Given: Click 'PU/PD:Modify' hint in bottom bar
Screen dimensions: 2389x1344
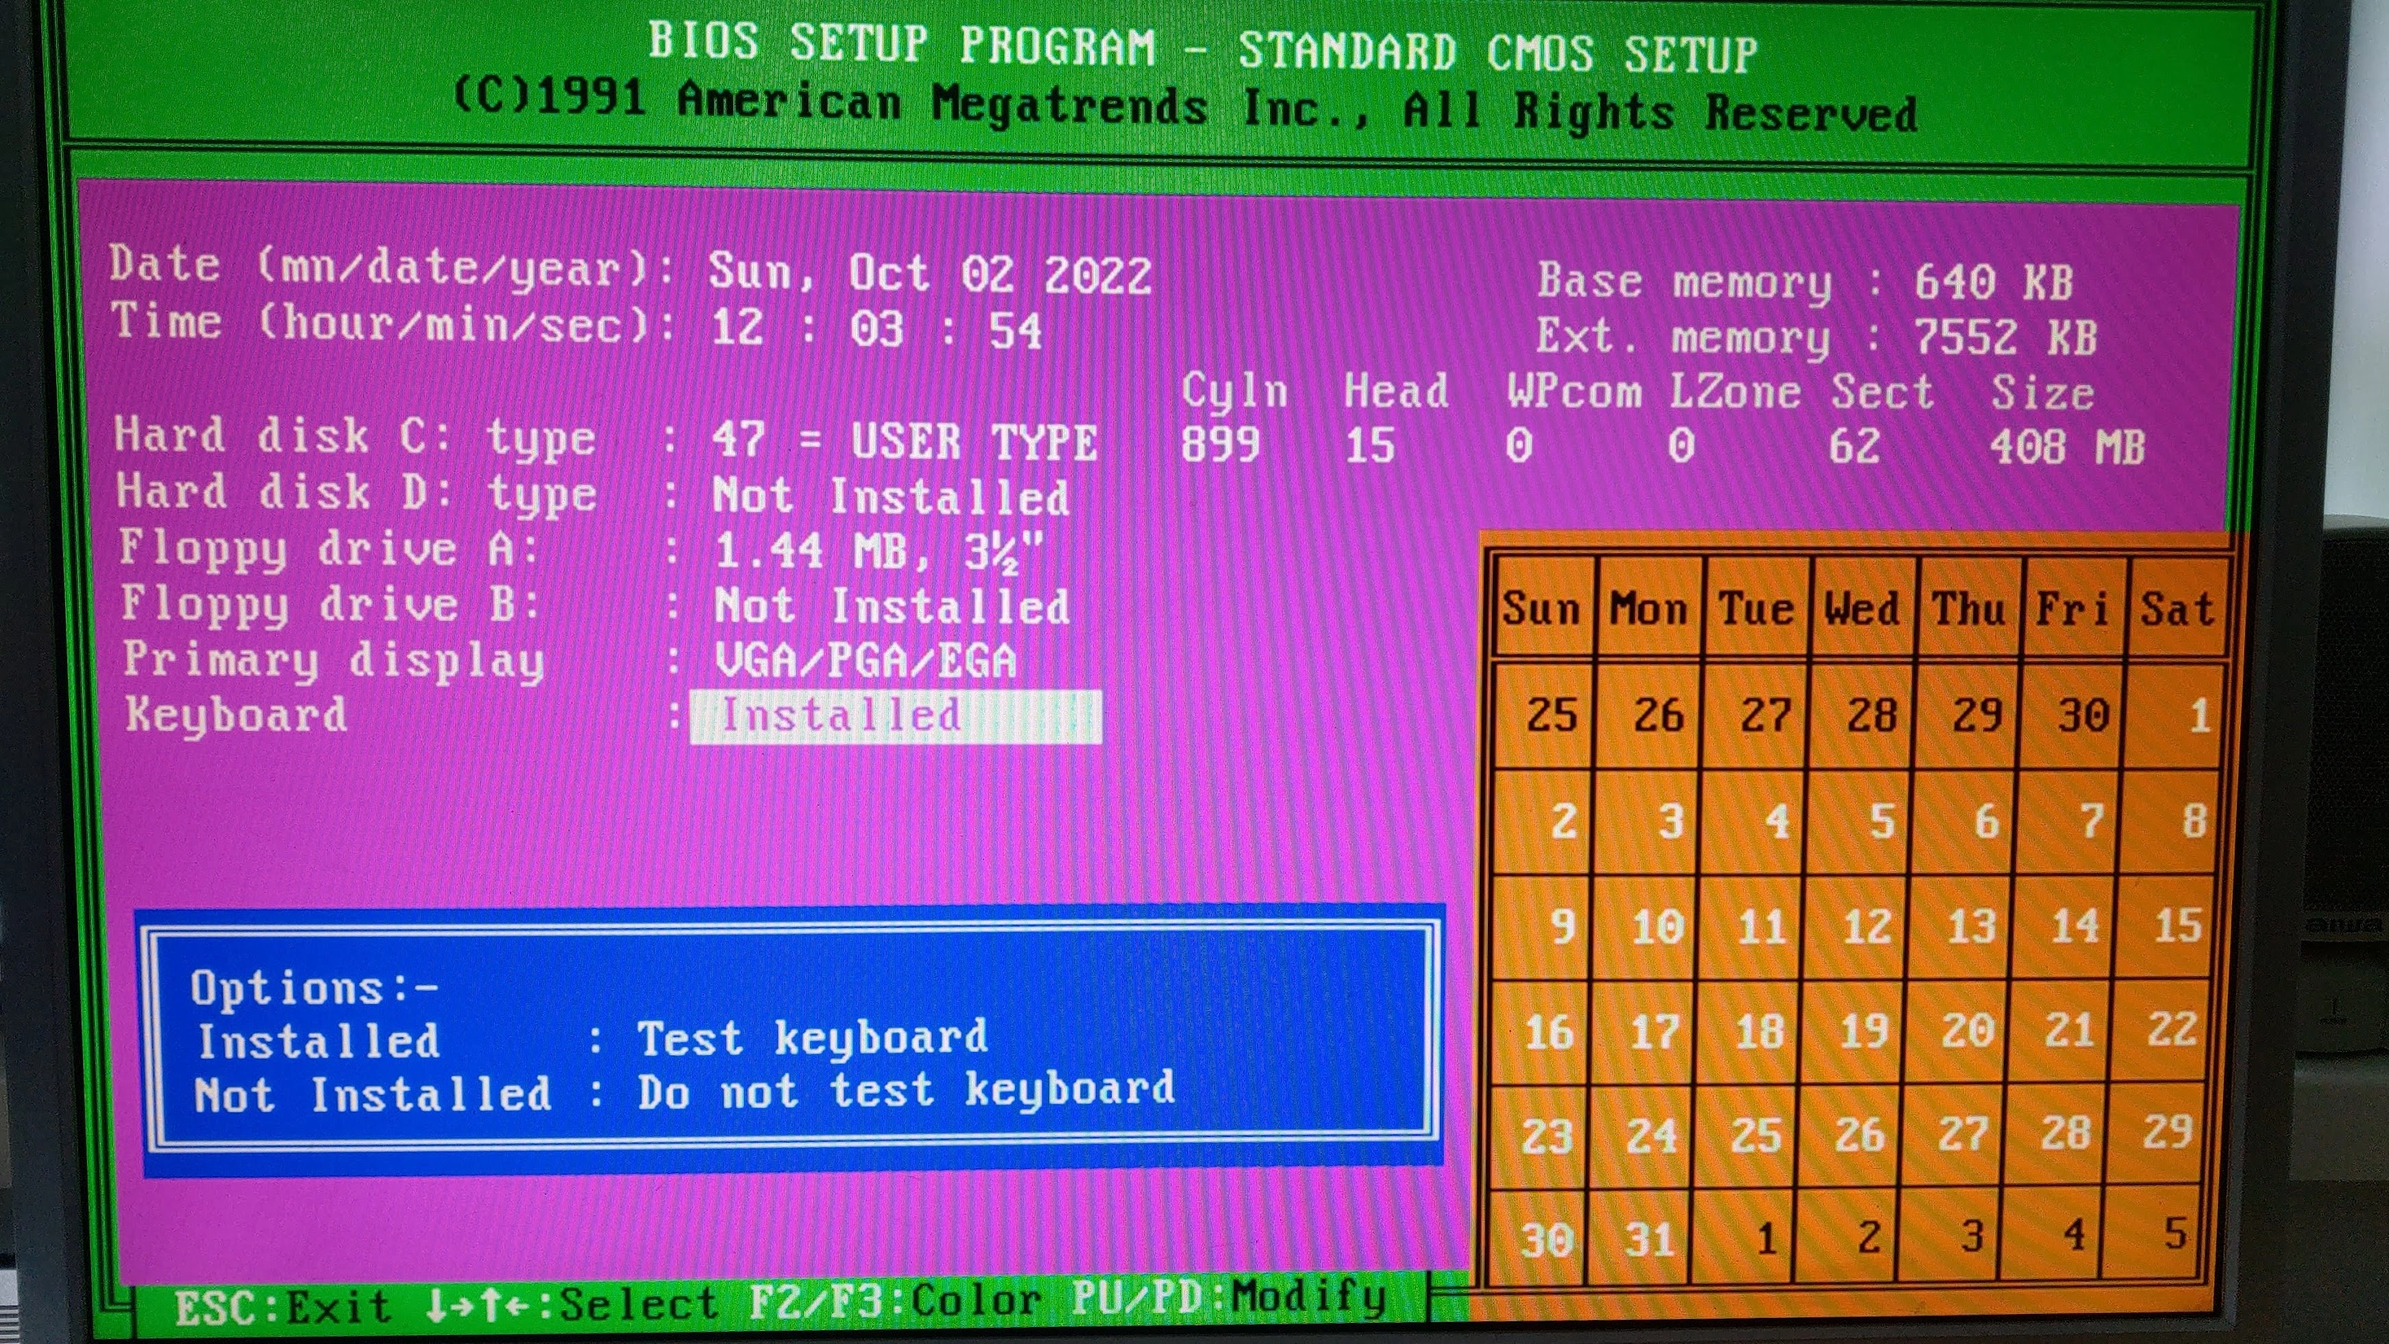Looking at the screenshot, I should pyautogui.click(x=1229, y=1297).
